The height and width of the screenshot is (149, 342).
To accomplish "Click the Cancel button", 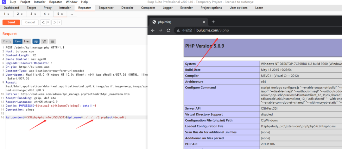I will coord(30,22).
